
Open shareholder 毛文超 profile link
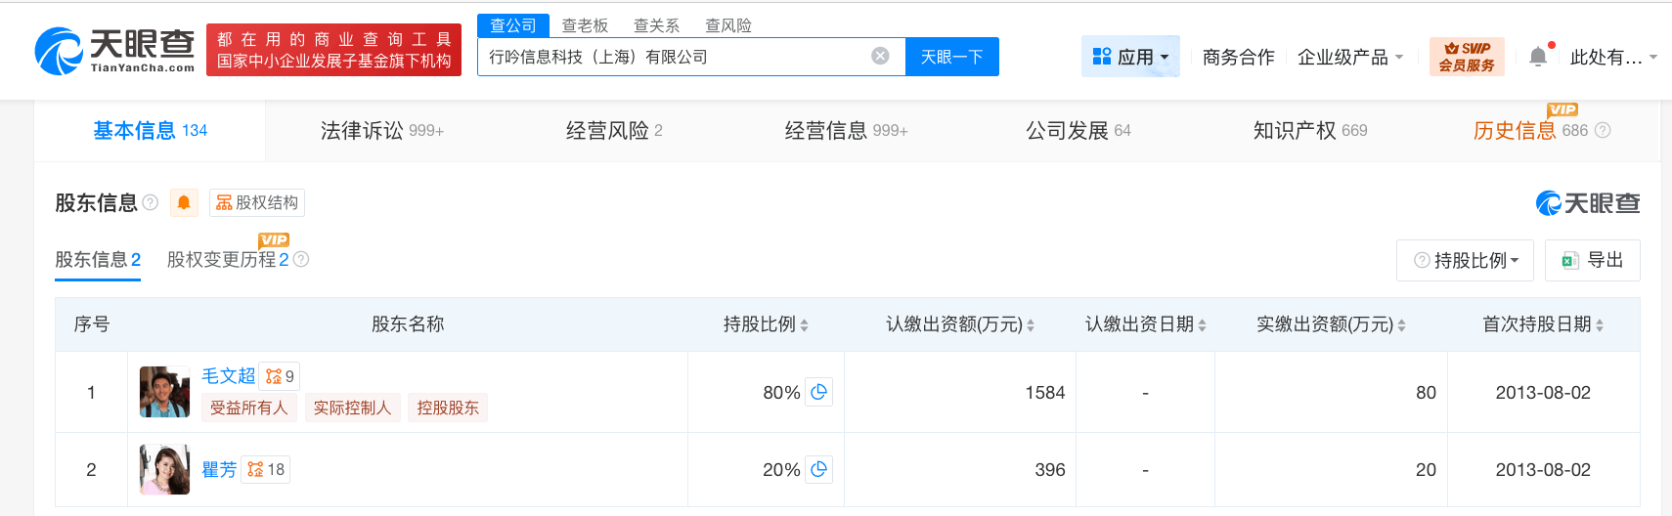click(228, 375)
